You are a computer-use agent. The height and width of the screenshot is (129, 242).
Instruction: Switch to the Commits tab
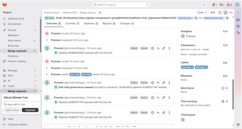(x=72, y=24)
